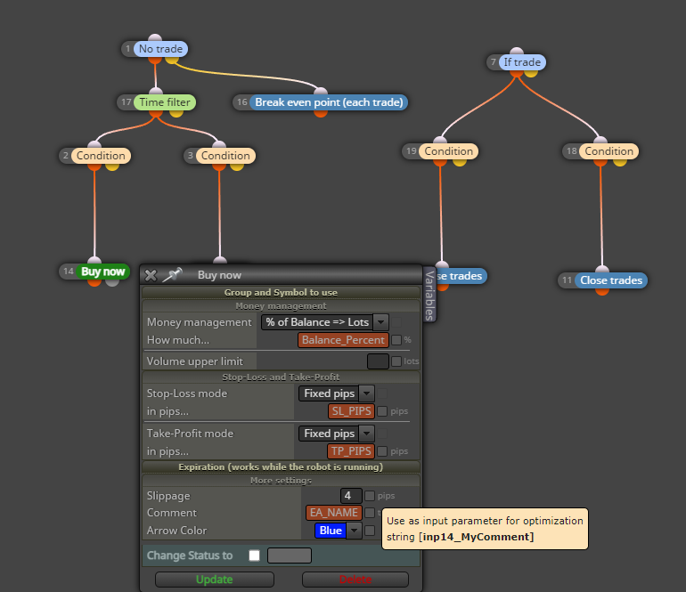Enable the Change Status to checkbox
The height and width of the screenshot is (592, 686).
254,556
